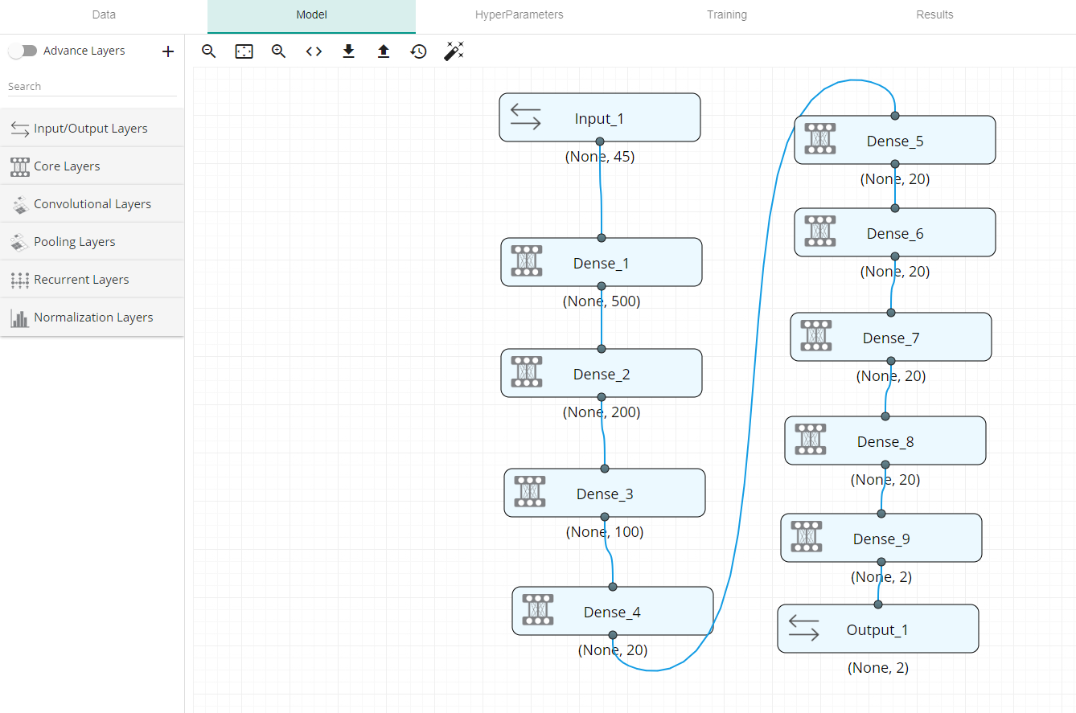Select the Dense_6 node label

(x=895, y=233)
